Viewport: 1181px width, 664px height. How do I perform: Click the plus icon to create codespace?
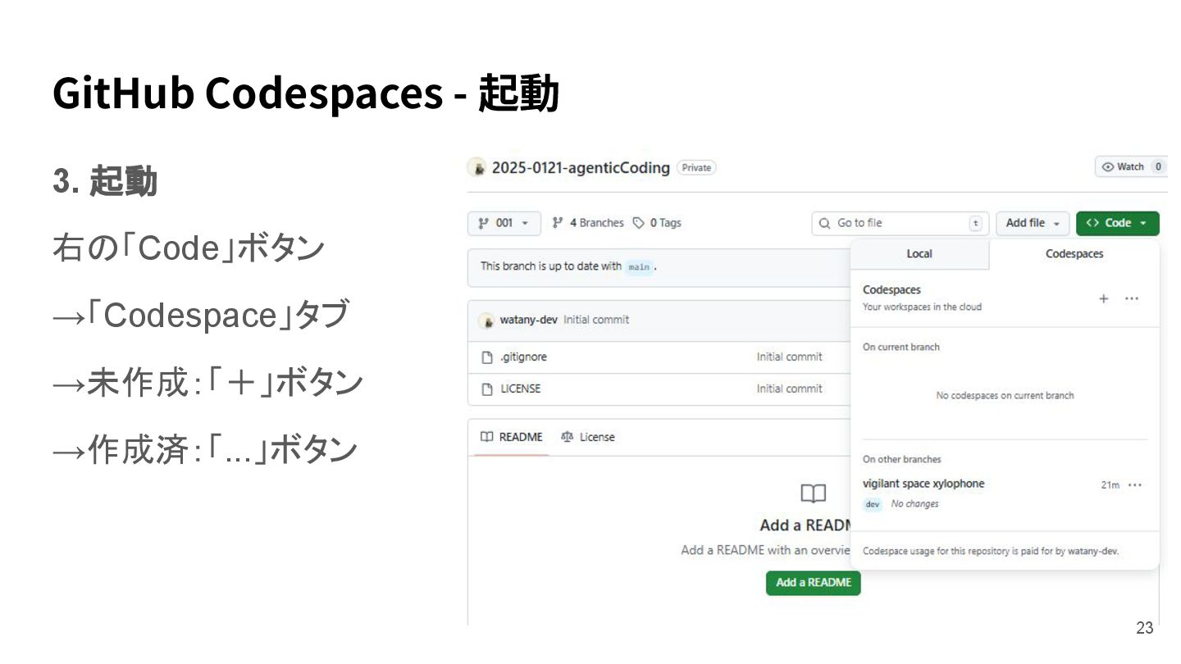(x=1104, y=298)
